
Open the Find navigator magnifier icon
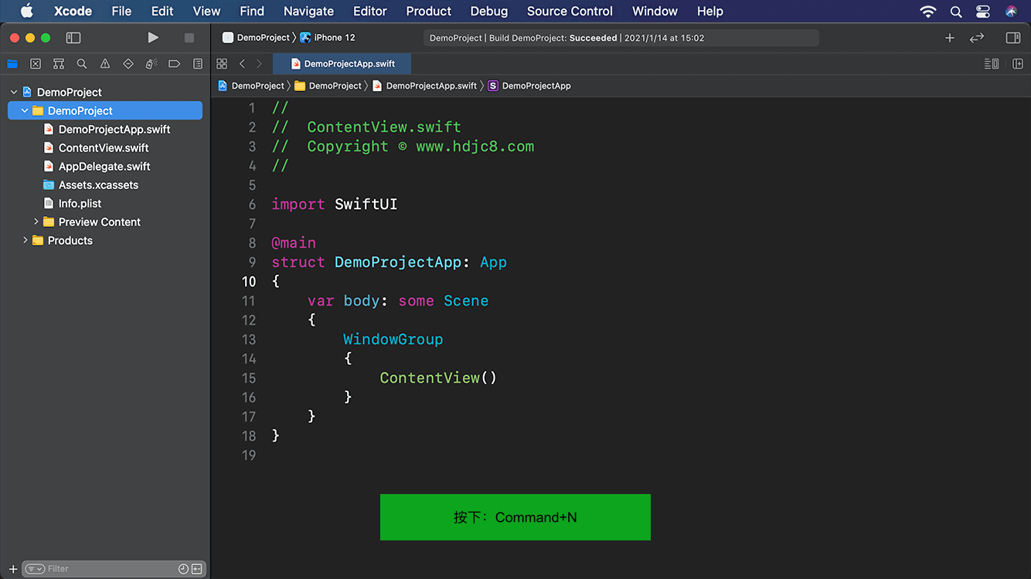(82, 64)
